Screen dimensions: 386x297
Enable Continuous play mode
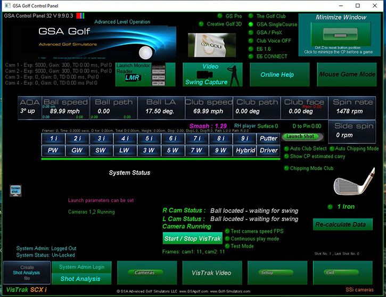pyautogui.click(x=227, y=238)
